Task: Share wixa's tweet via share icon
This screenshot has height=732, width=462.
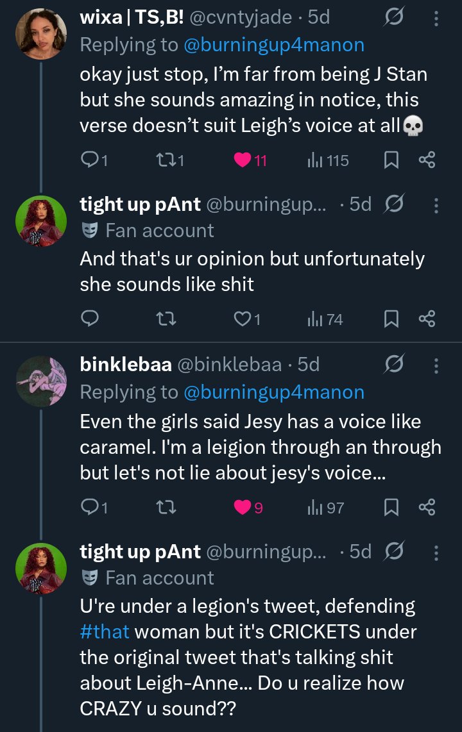Action: coord(427,161)
